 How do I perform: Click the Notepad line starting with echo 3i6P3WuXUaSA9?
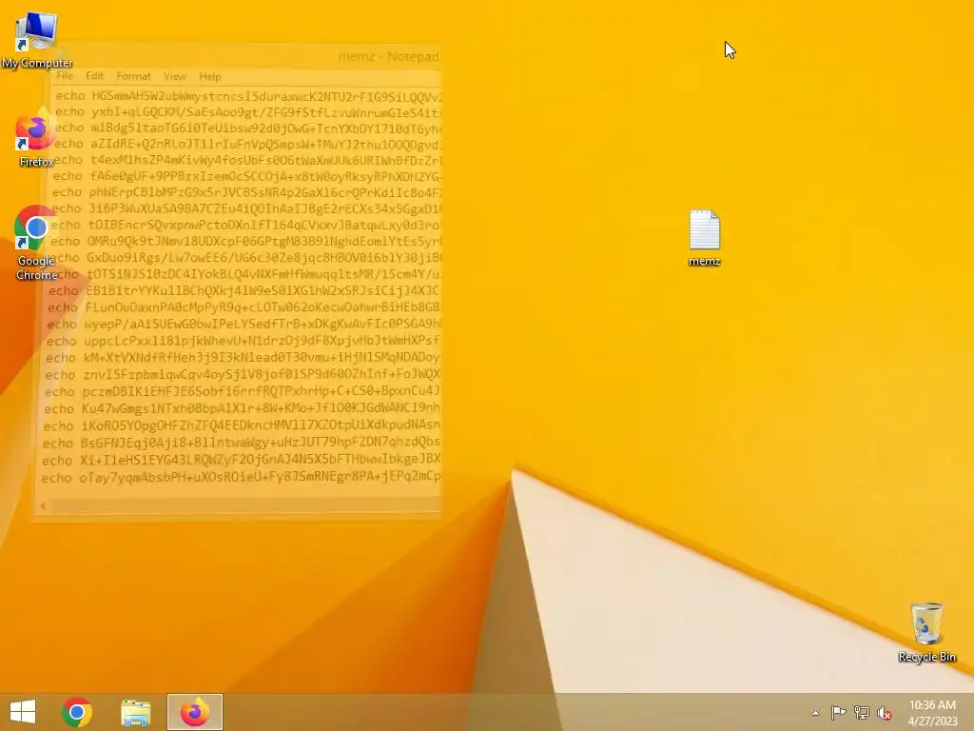click(246, 208)
